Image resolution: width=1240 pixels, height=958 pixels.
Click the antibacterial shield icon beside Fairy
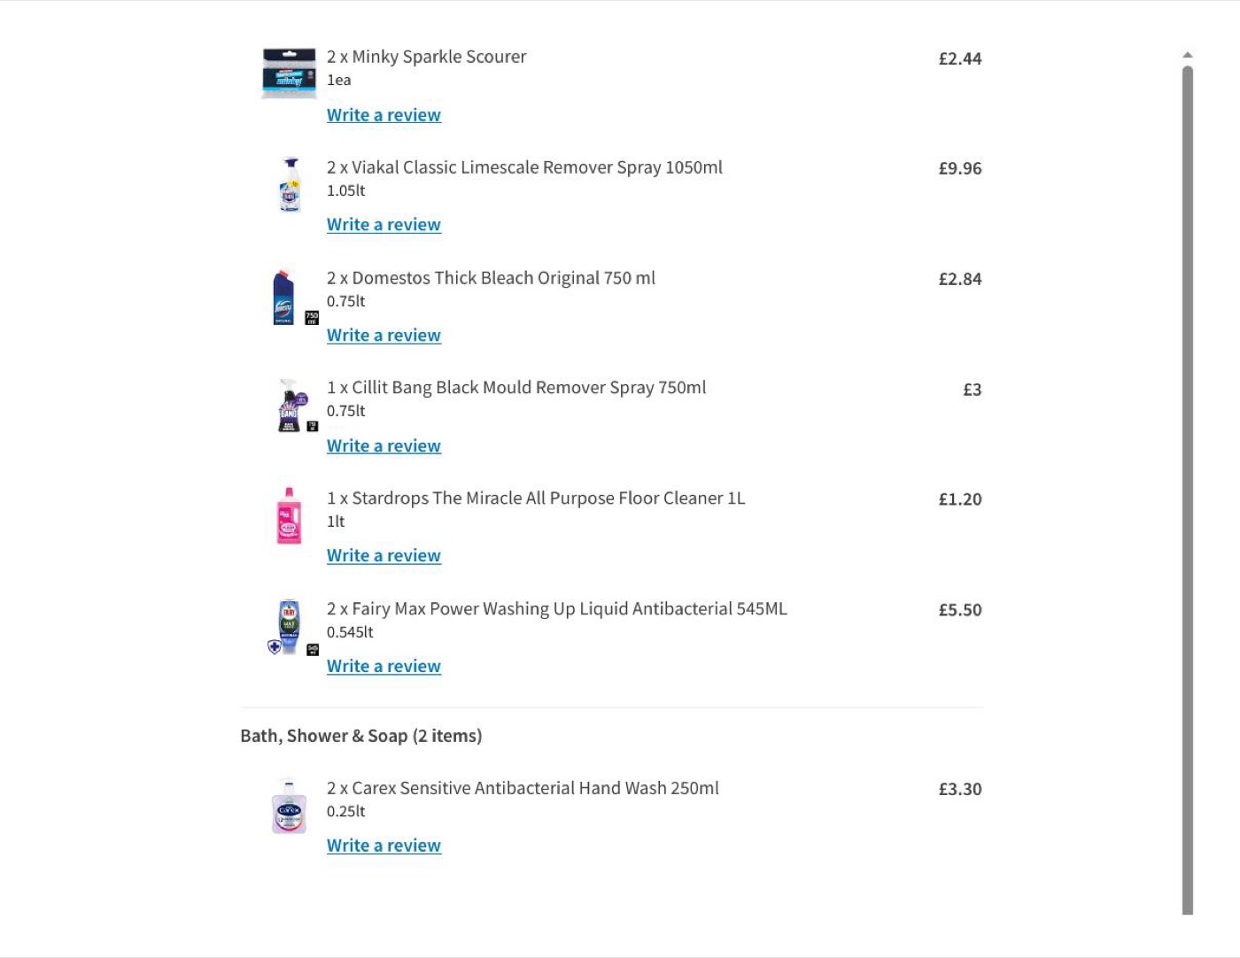point(275,647)
